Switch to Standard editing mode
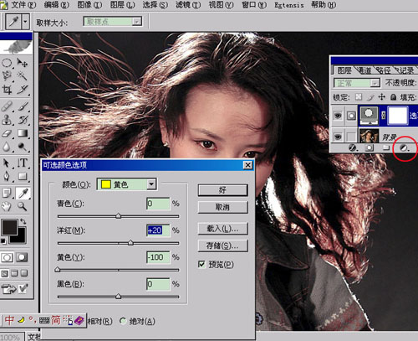418x341 pixels. click(7, 257)
